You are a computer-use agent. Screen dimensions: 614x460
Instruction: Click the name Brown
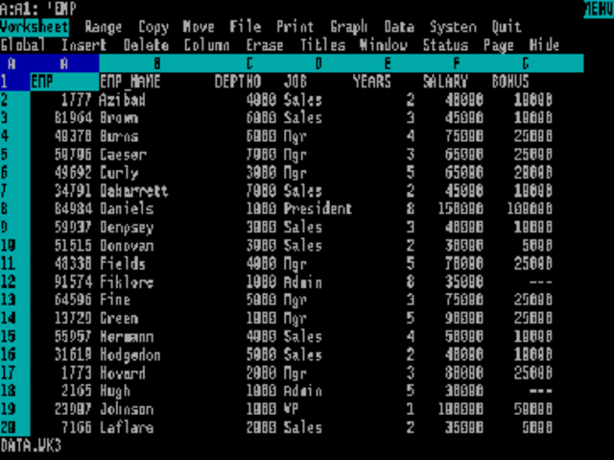tap(119, 118)
